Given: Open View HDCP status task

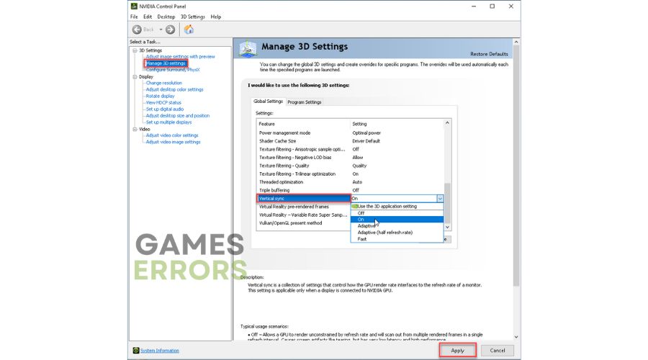Looking at the screenshot, I should (x=163, y=102).
